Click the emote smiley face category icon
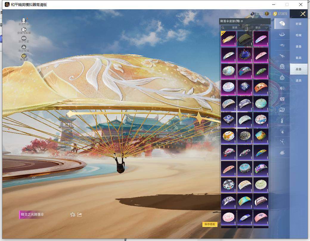Image resolution: width=310 pixels, height=241 pixels. pos(282,66)
